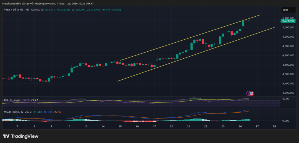Image resolution: width=299 pixels, height=143 pixels.
Task: Click the 20 date on time axis
Action: 171,126
